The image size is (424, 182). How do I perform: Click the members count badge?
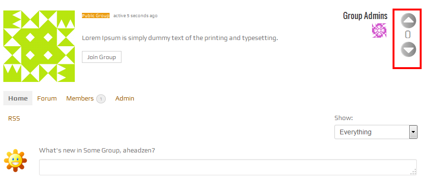(101, 99)
